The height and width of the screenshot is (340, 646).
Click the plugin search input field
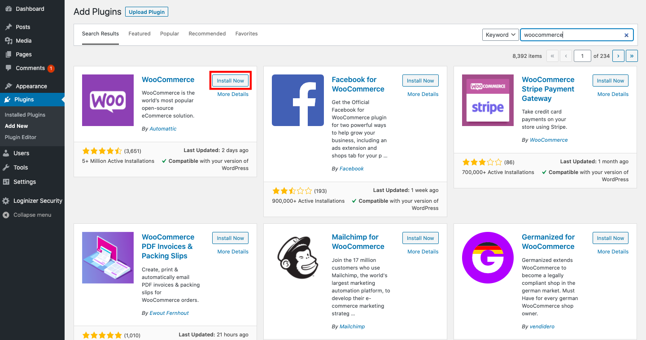coord(577,35)
